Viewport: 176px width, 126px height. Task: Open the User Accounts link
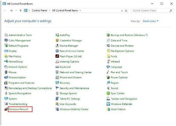point(68,104)
